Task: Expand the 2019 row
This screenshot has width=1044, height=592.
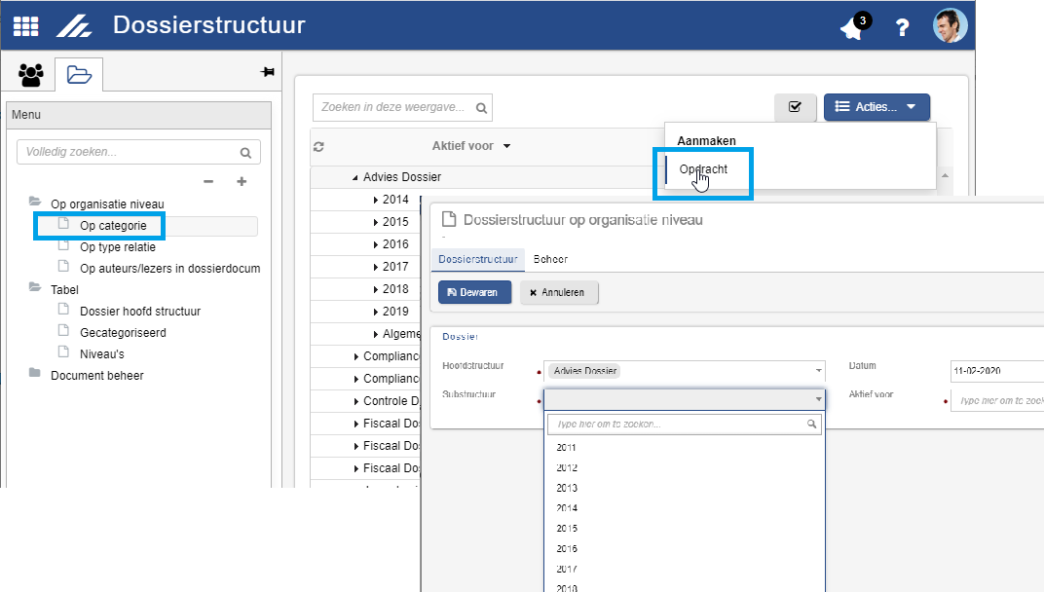Action: pyautogui.click(x=376, y=312)
